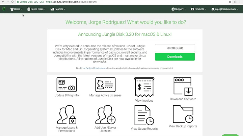Click the Products cloud icon

pos(192,9)
